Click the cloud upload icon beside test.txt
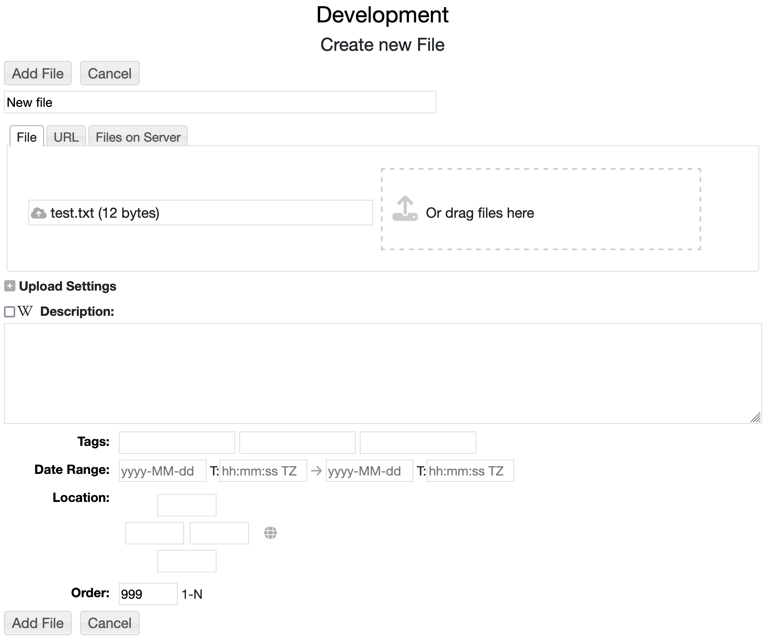 pyautogui.click(x=38, y=213)
